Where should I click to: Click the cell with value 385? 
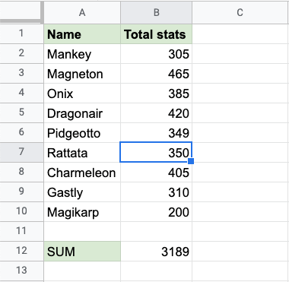[157, 93]
